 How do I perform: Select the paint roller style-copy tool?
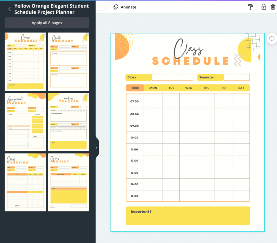pos(250,7)
